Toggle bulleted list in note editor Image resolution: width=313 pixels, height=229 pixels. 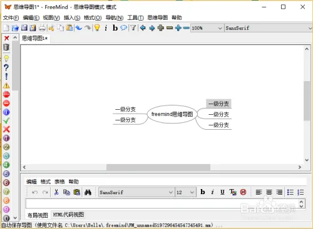[x=290, y=192]
